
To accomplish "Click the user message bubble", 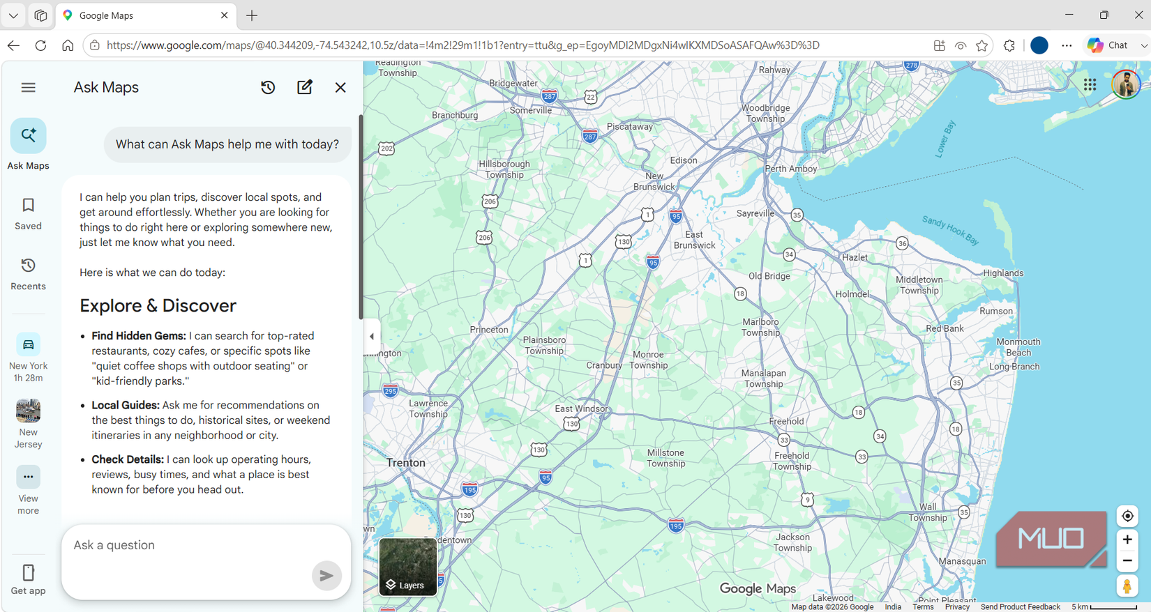I will (227, 144).
